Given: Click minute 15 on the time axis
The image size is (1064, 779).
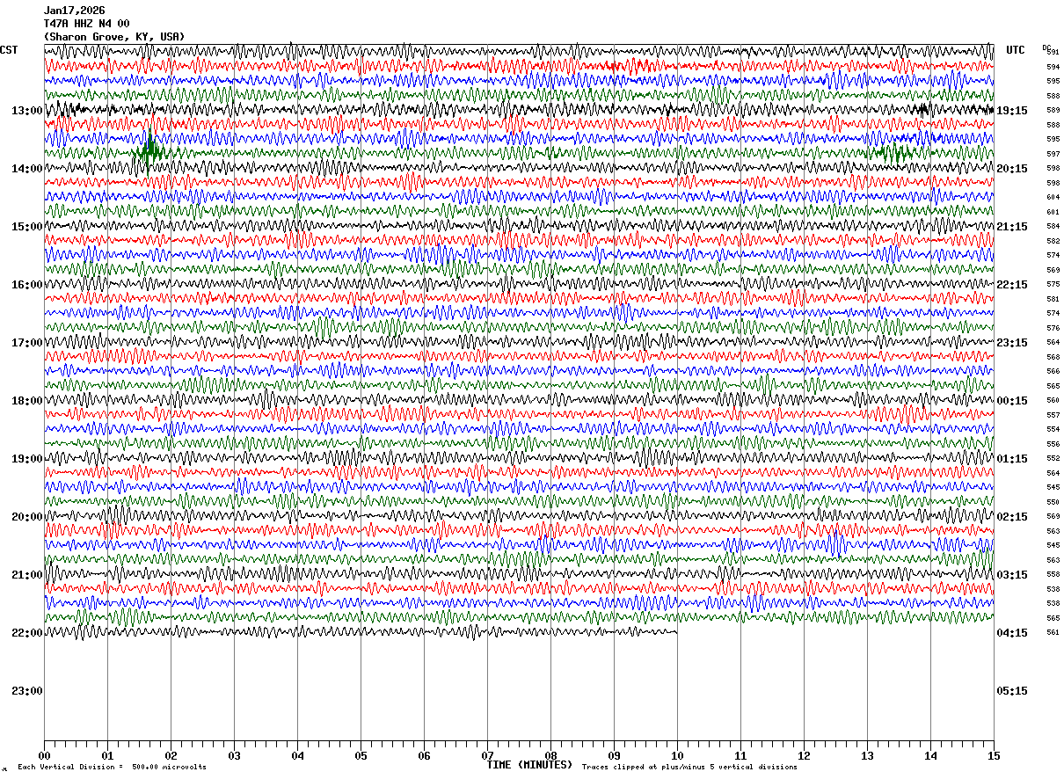Looking at the screenshot, I should (994, 755).
